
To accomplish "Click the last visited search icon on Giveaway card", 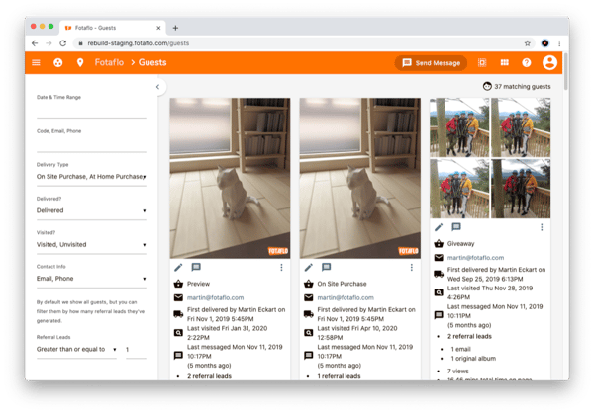I will 439,292.
